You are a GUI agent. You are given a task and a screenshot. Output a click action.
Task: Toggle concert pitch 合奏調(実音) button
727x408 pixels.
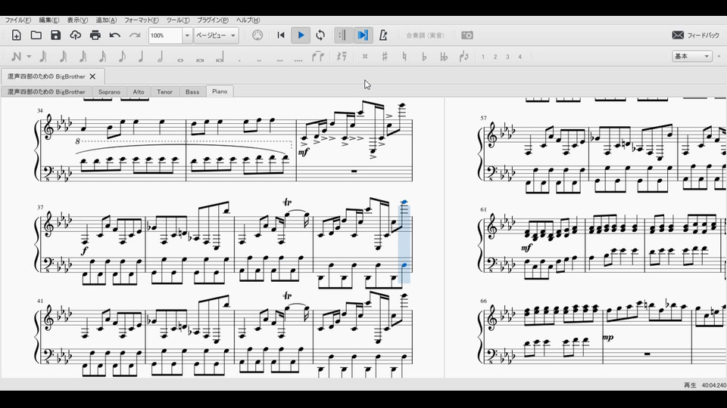click(x=425, y=36)
